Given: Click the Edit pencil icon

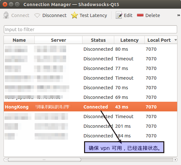Looking at the screenshot, I should point(119,15).
